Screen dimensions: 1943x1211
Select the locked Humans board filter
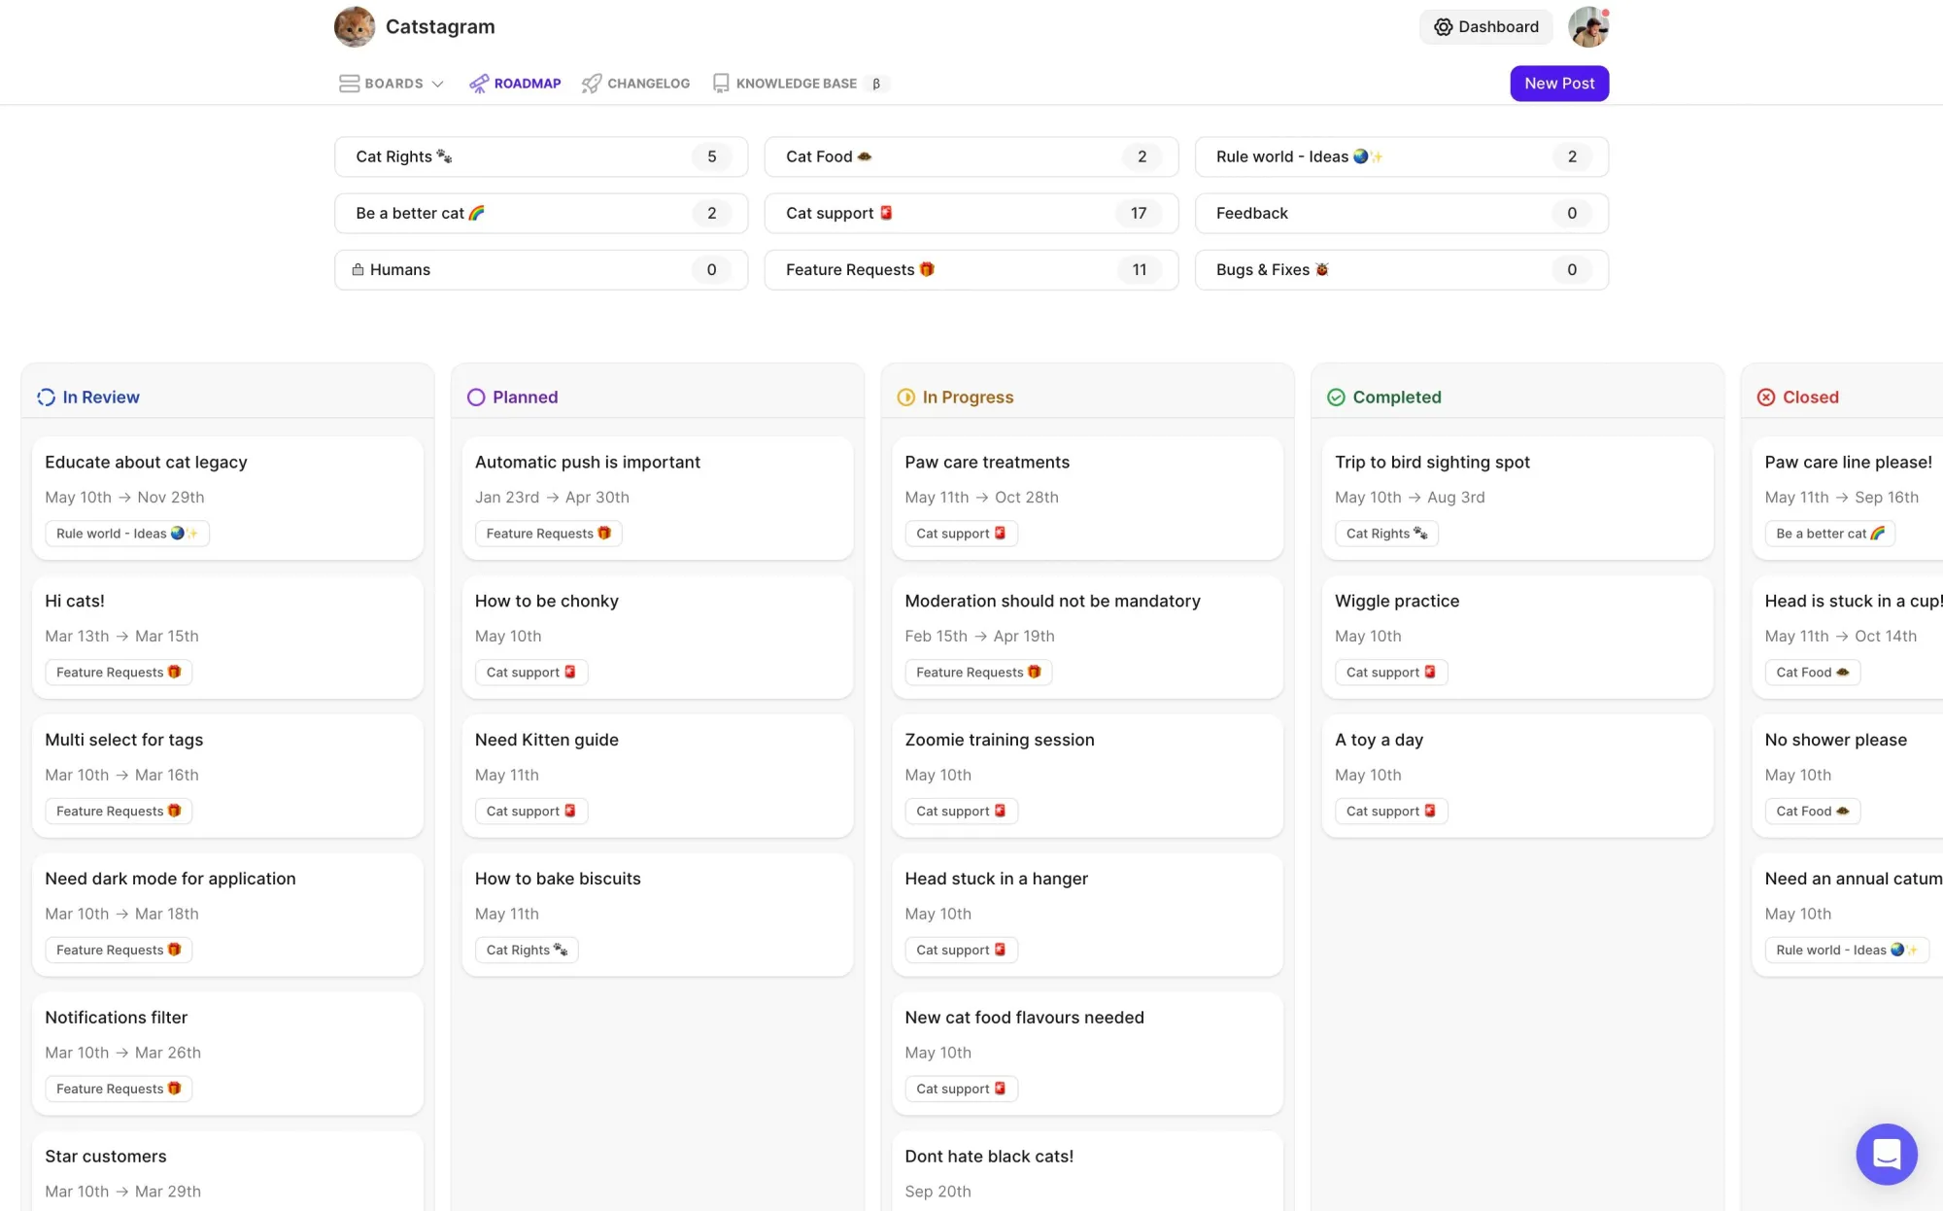pyautogui.click(x=540, y=269)
